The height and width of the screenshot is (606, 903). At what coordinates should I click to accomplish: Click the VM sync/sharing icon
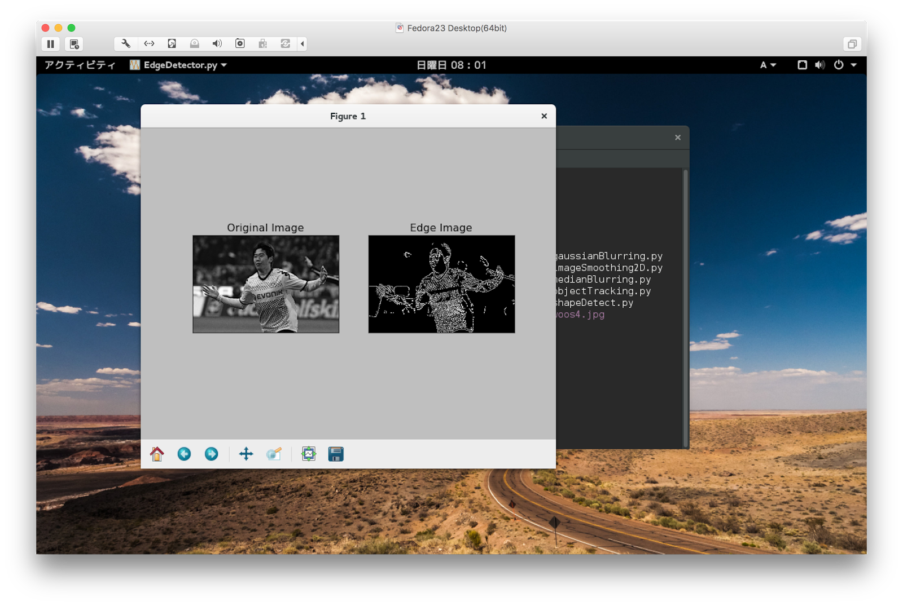point(286,43)
